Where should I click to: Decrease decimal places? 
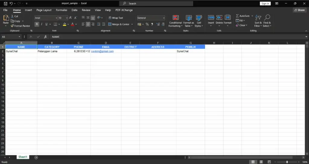163,24
